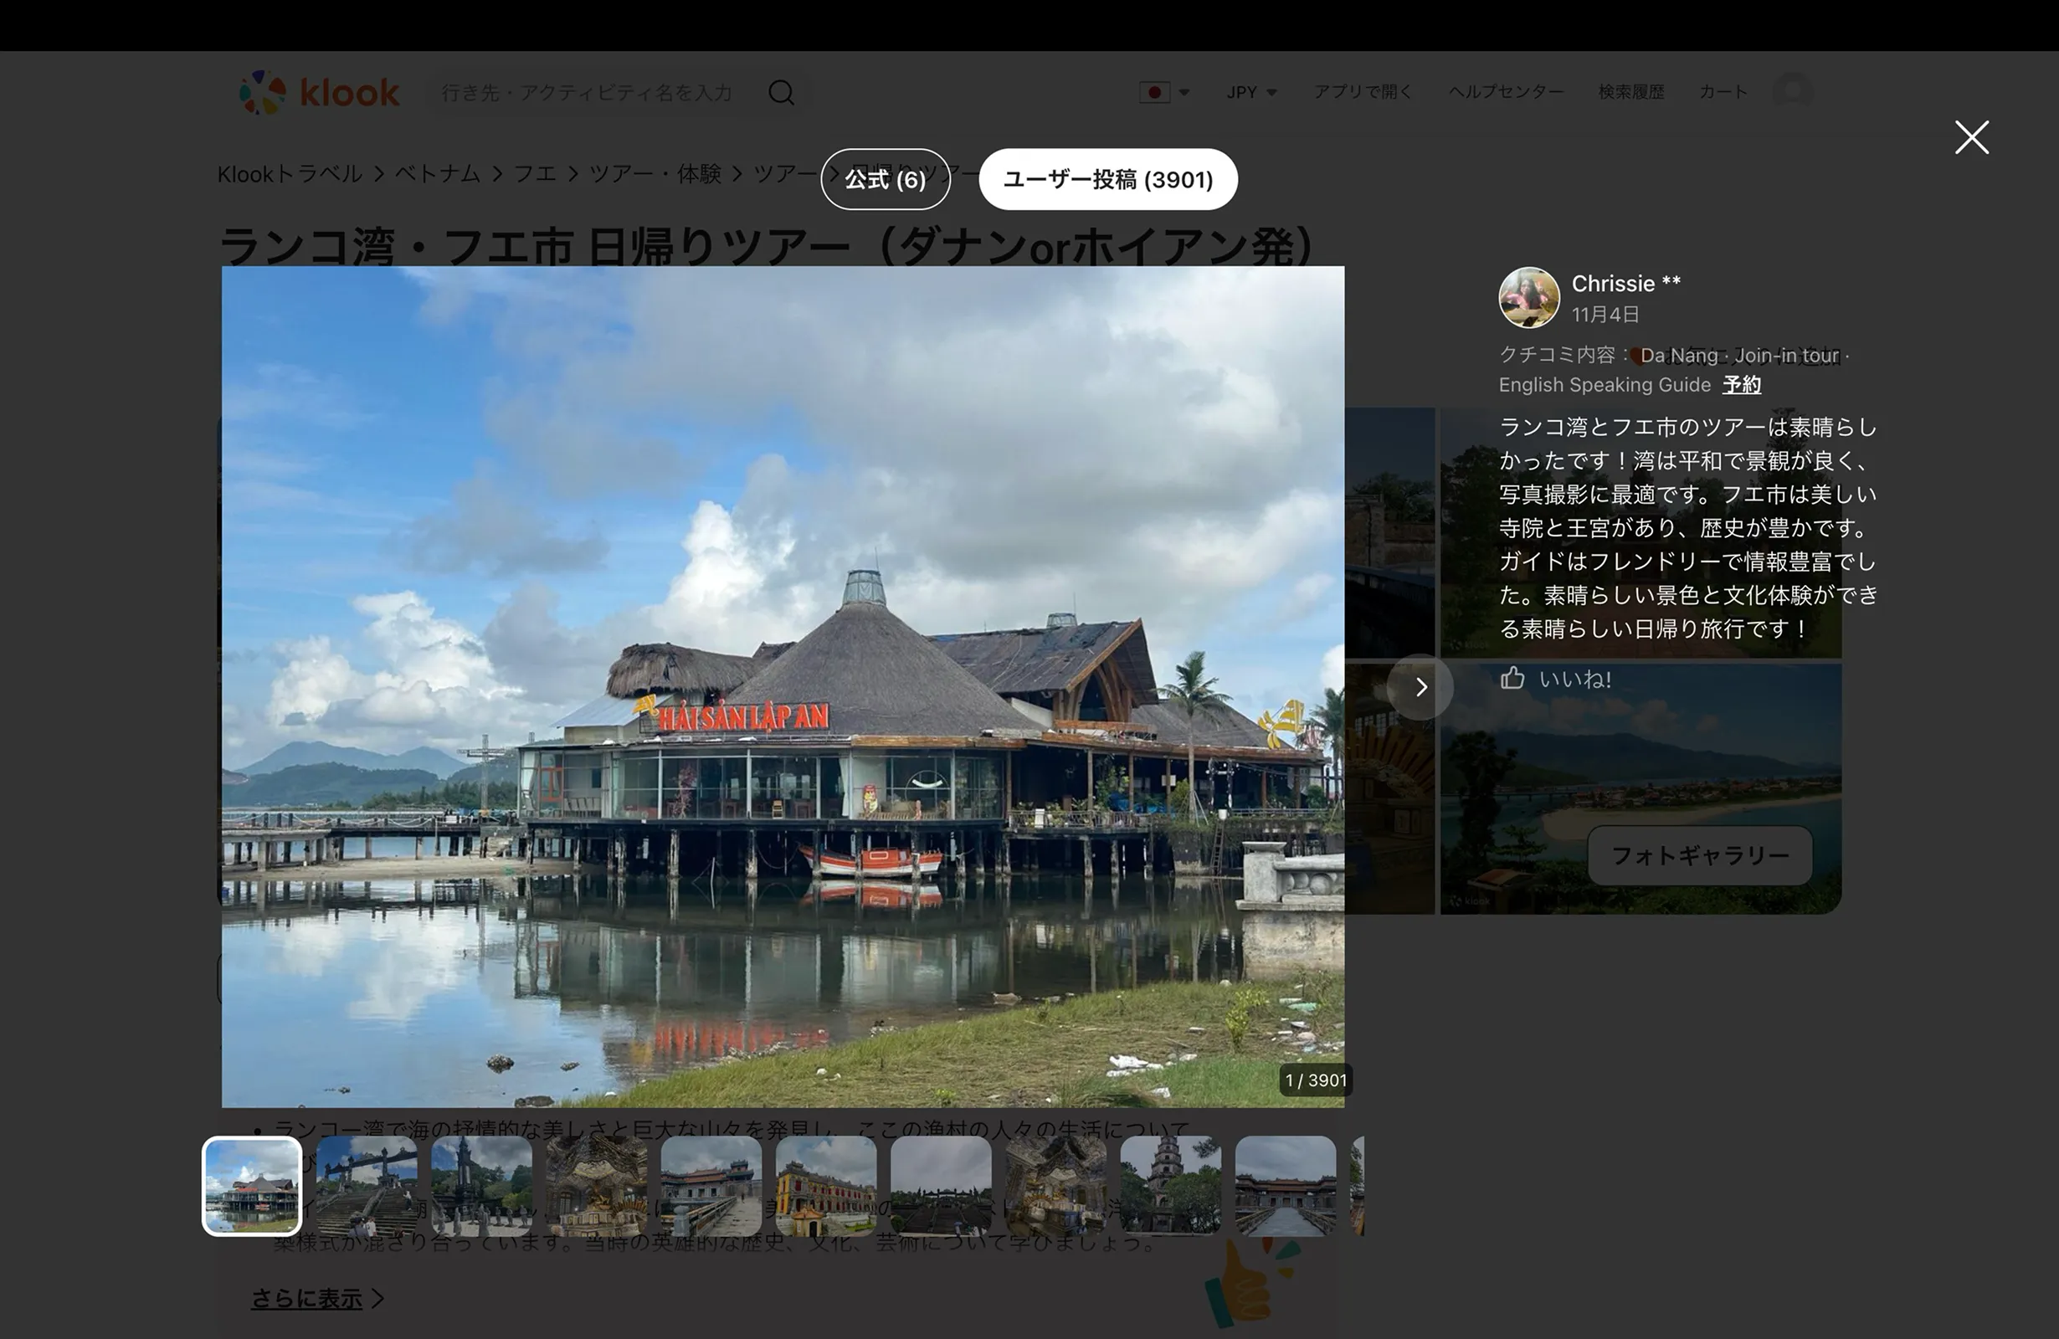This screenshot has width=2059, height=1339.
Task: Click フエ breadcrumb
Action: tap(536, 174)
